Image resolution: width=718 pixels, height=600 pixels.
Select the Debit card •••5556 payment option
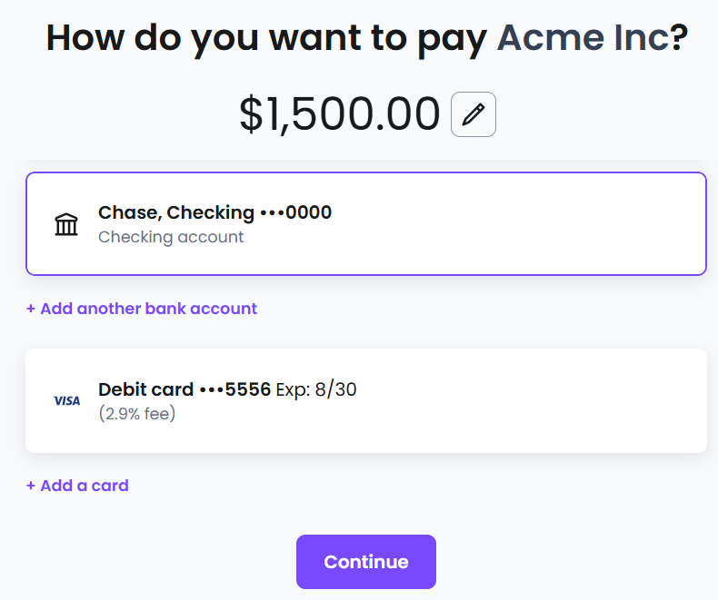[x=366, y=400]
